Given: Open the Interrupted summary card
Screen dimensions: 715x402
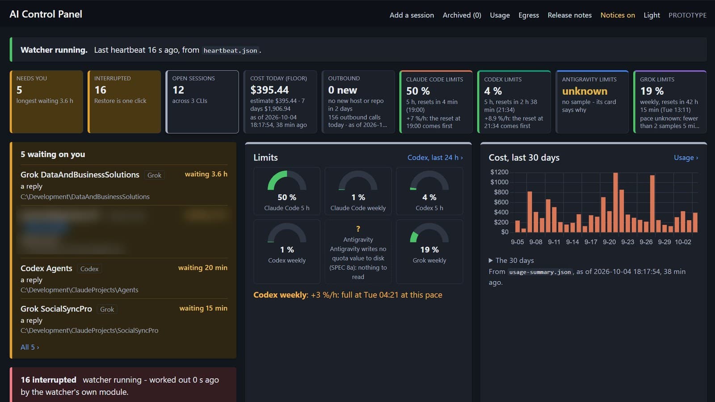Looking at the screenshot, I should click(124, 102).
